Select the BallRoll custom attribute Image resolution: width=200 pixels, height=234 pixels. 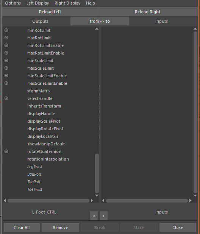point(34,174)
